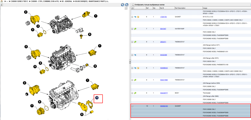Click the header plus icon in parts table

[x=132, y=8]
